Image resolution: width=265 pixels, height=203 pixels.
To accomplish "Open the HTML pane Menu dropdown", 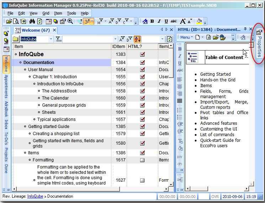I will pos(186,37).
